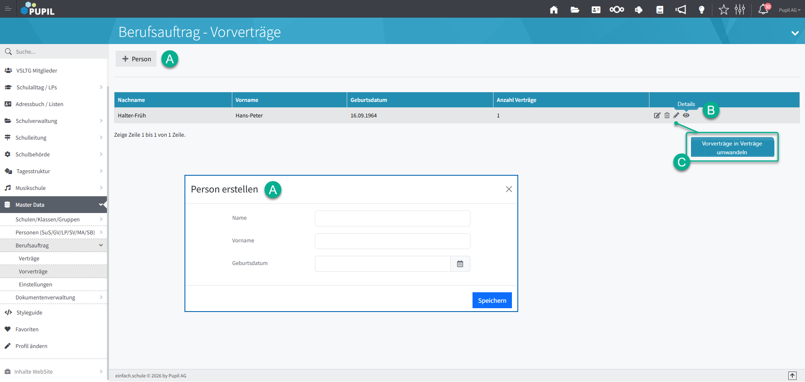805x382 pixels.
Task: Open Verträge in sidebar menu
Action: [29, 258]
